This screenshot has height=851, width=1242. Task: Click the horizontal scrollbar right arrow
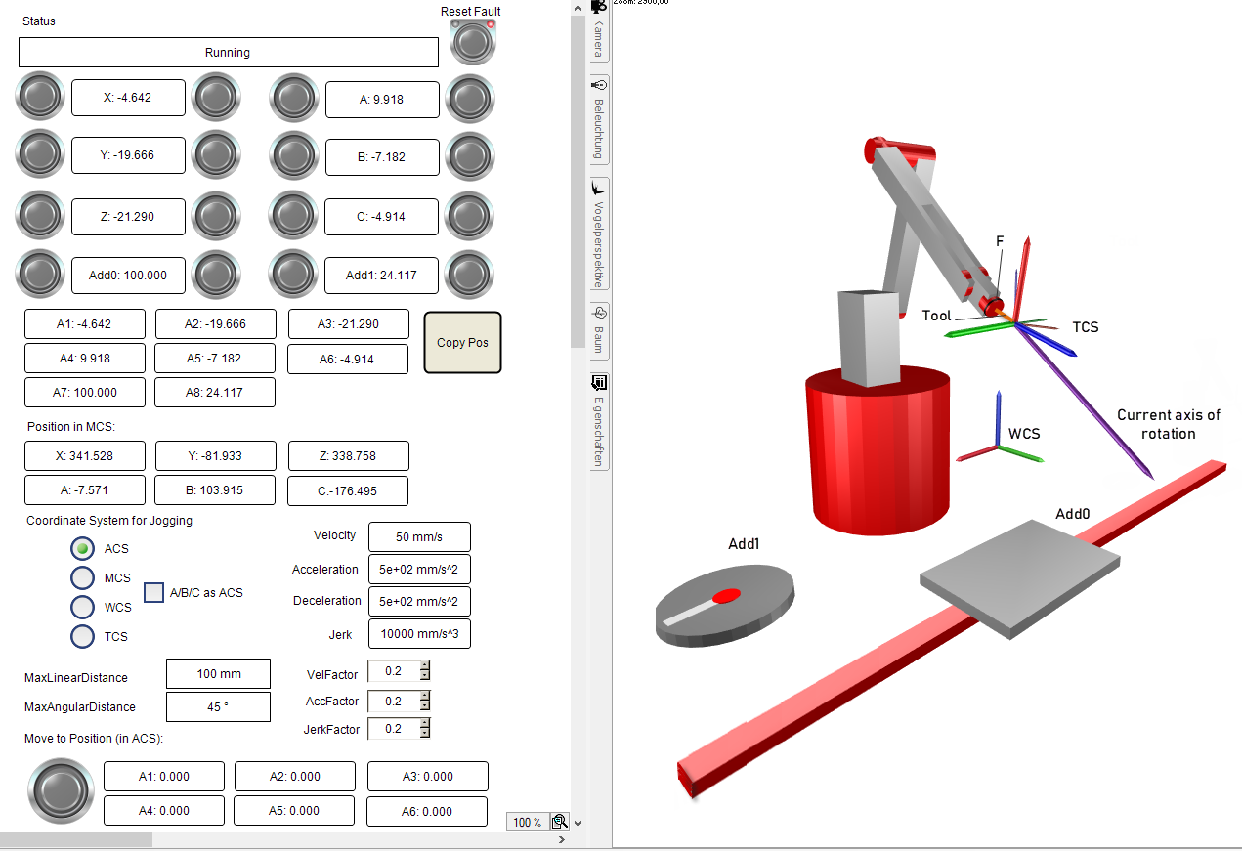[561, 839]
